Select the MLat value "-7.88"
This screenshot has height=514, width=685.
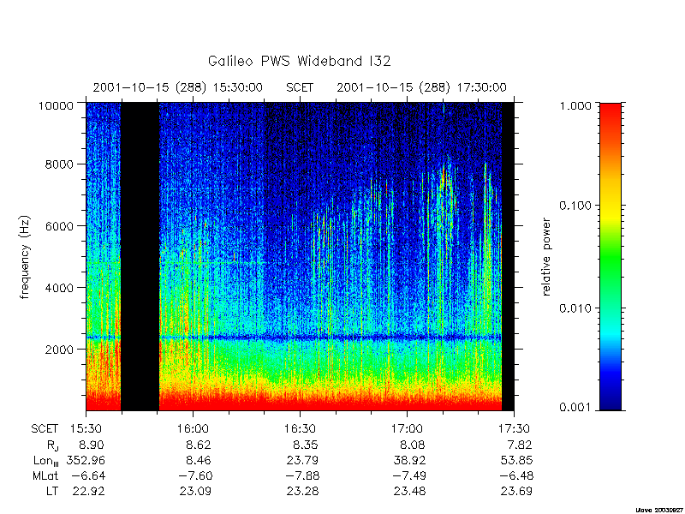point(302,475)
